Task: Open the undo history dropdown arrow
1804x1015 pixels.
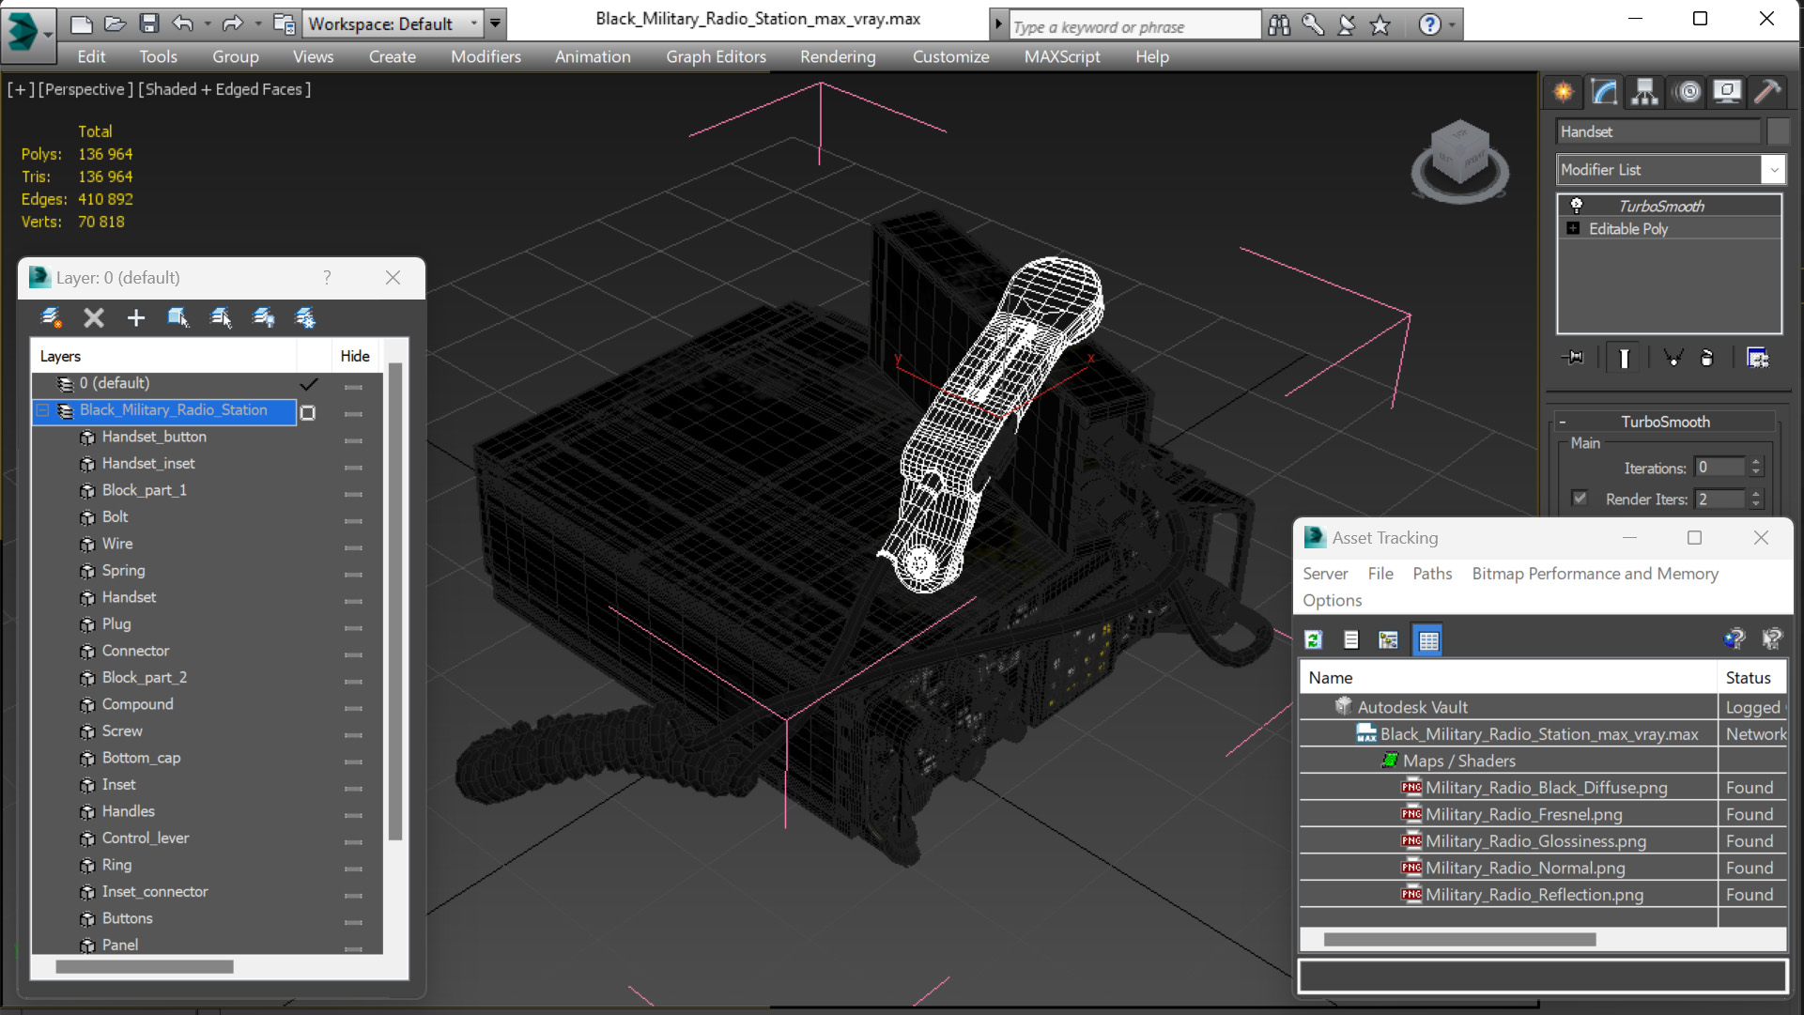Action: coord(207,23)
